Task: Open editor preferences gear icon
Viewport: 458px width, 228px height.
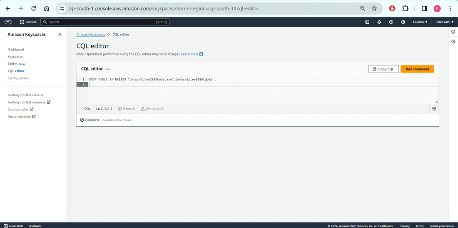Action: [x=434, y=109]
